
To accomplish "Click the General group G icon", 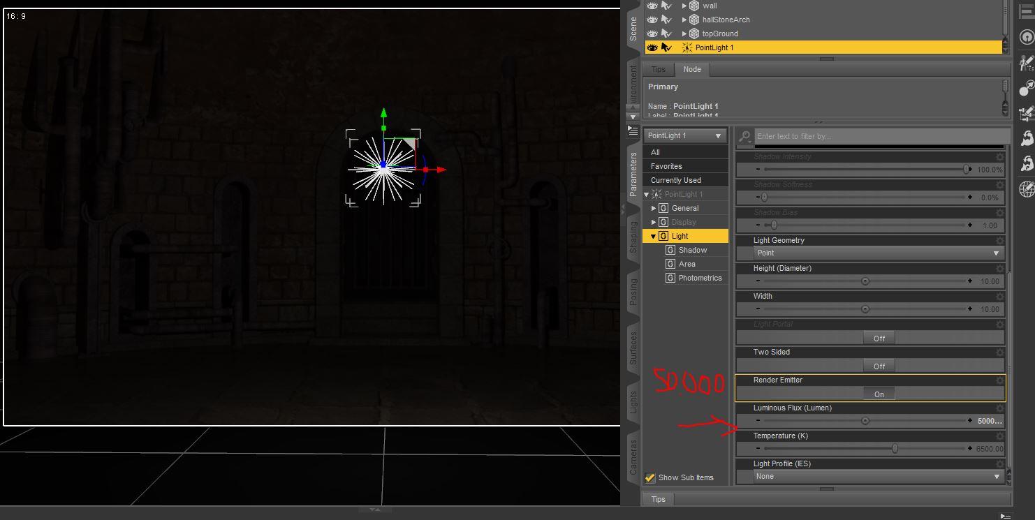I will click(663, 208).
